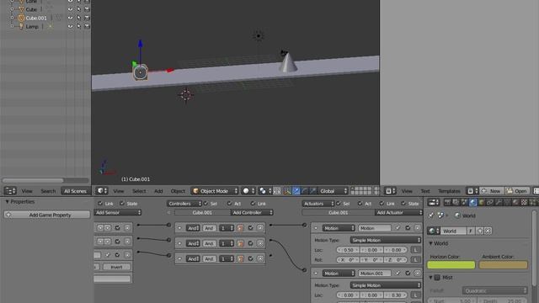Collapse the Properties panel header
Screen dimensions: 539x303
pos(20,202)
